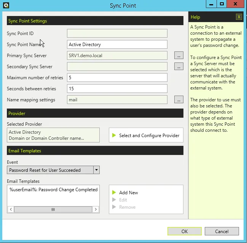Click the Cancel button
This screenshot has width=247, height=243.
(222, 231)
